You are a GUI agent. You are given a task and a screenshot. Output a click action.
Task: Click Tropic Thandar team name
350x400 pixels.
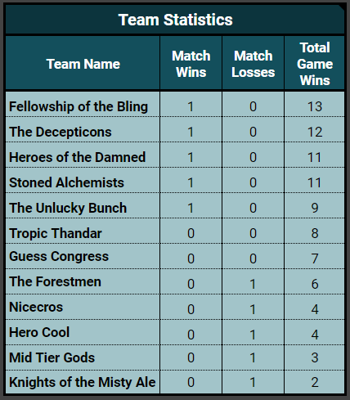56,233
